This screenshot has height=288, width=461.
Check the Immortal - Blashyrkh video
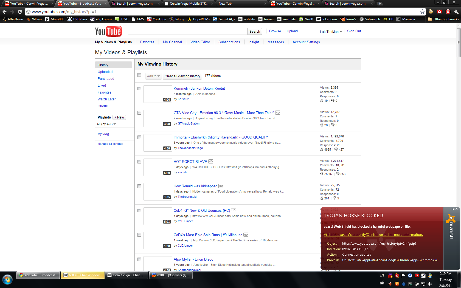click(x=139, y=137)
